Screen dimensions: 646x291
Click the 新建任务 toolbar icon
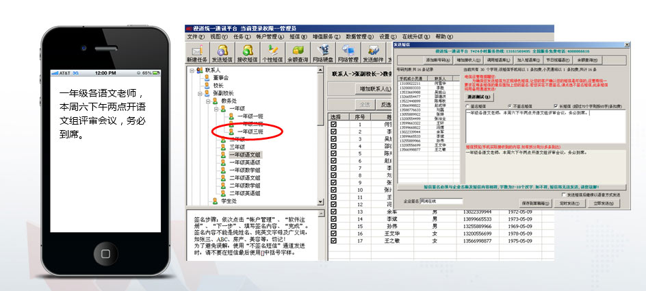click(x=197, y=53)
